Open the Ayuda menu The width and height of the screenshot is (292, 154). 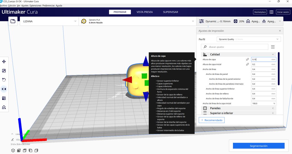click(59, 6)
